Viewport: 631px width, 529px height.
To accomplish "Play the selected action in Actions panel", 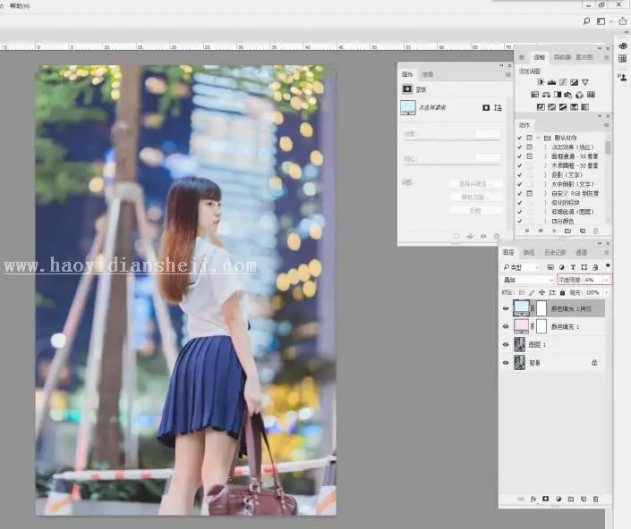I will pos(554,231).
